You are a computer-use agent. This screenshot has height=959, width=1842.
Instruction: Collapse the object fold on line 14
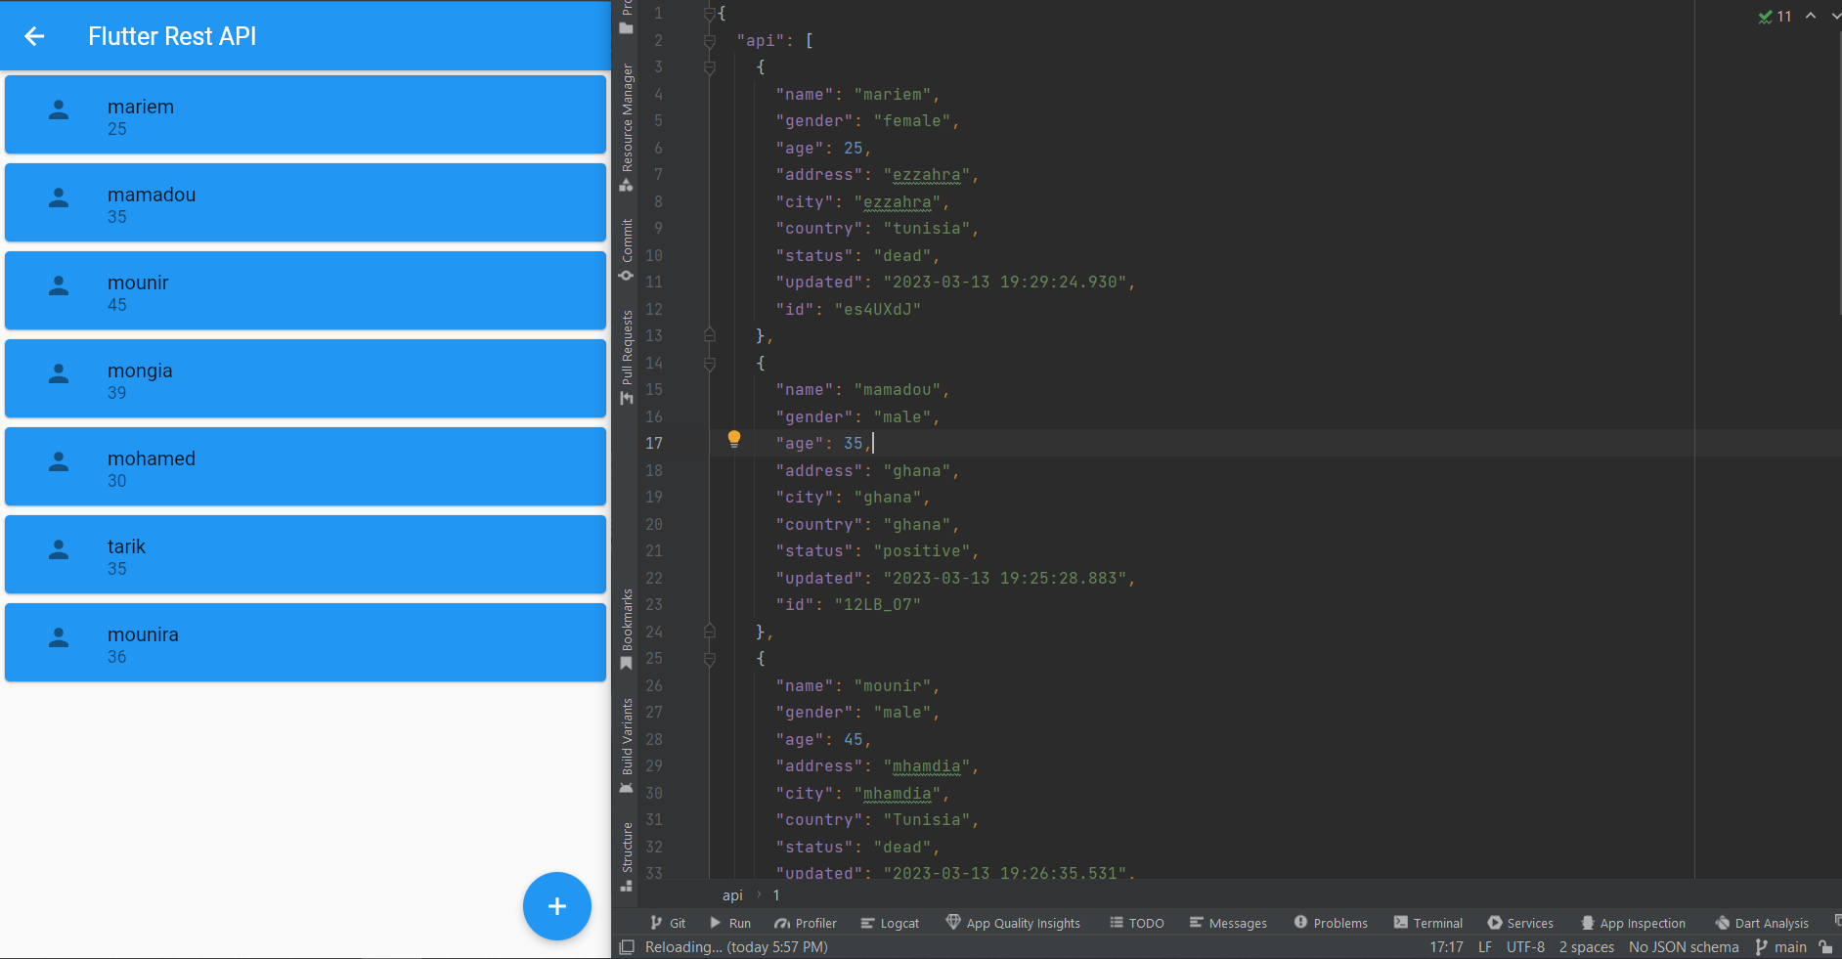710,363
